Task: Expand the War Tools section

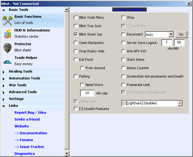Action: [18, 85]
